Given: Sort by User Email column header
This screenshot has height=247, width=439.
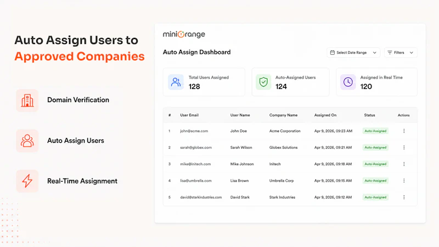Looking at the screenshot, I should [189, 115].
